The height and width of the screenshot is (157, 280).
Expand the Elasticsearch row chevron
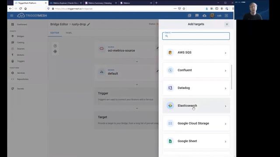pyautogui.click(x=225, y=106)
